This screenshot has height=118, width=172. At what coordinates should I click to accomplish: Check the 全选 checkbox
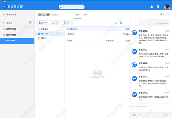point(124,34)
